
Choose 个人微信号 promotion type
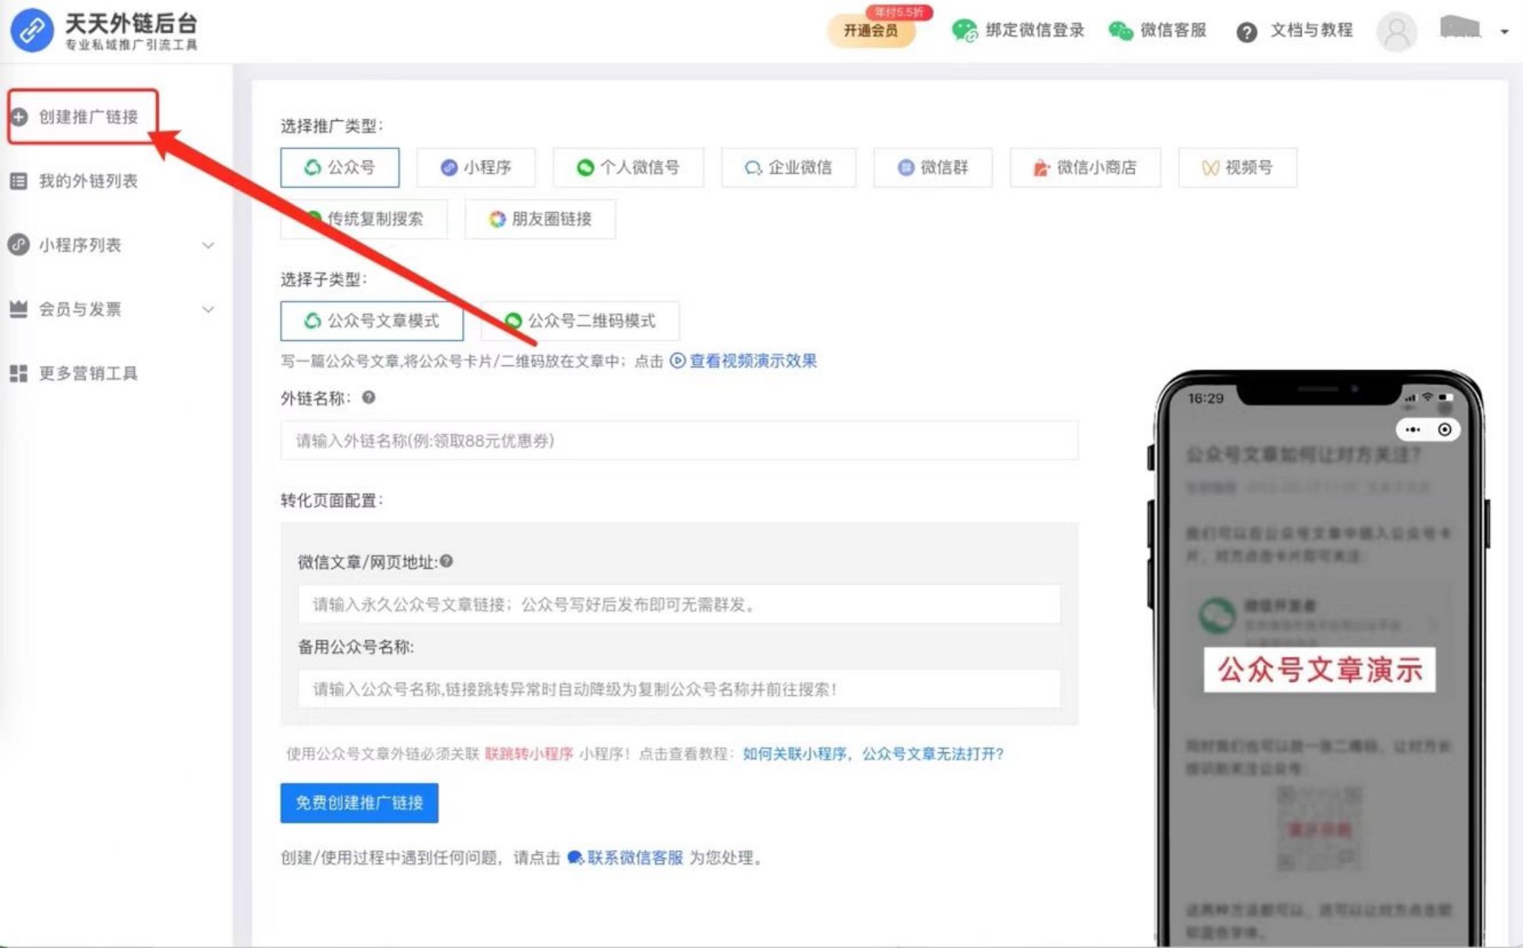click(628, 167)
